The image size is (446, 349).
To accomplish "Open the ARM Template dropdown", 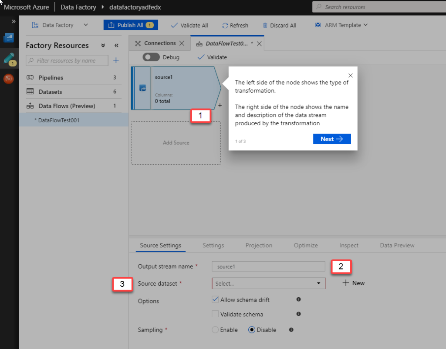I will (x=341, y=25).
